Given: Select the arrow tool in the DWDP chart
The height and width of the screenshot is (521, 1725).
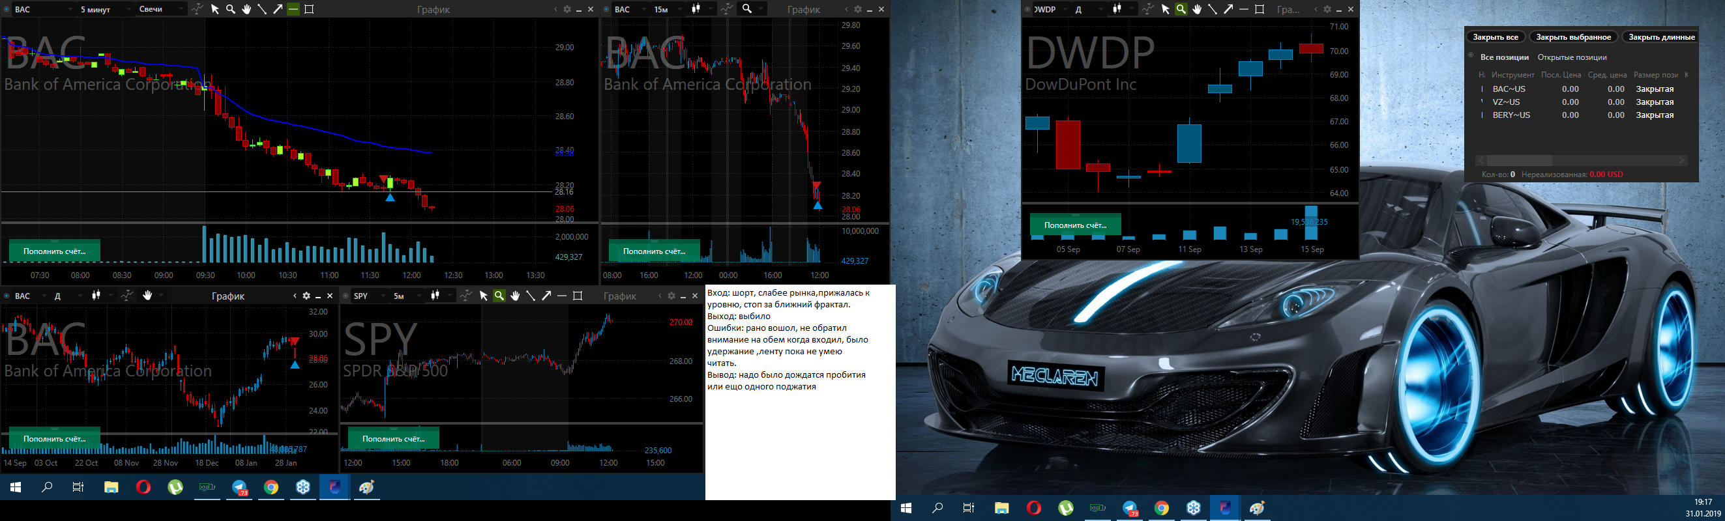Looking at the screenshot, I should [x=1228, y=9].
